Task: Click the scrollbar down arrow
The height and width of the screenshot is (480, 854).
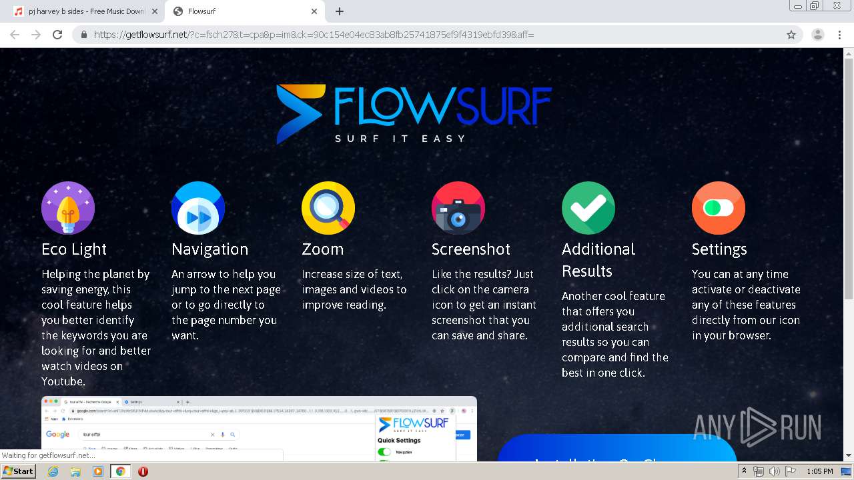Action: 849,456
